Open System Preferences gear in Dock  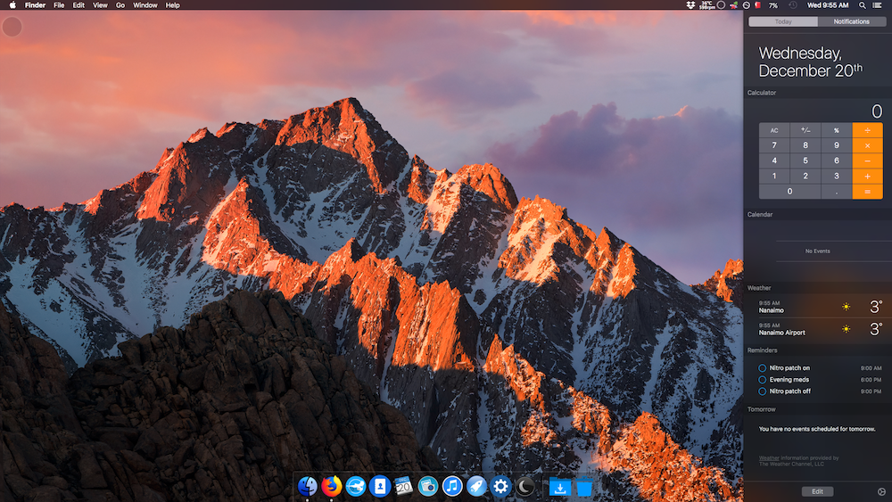[500, 486]
